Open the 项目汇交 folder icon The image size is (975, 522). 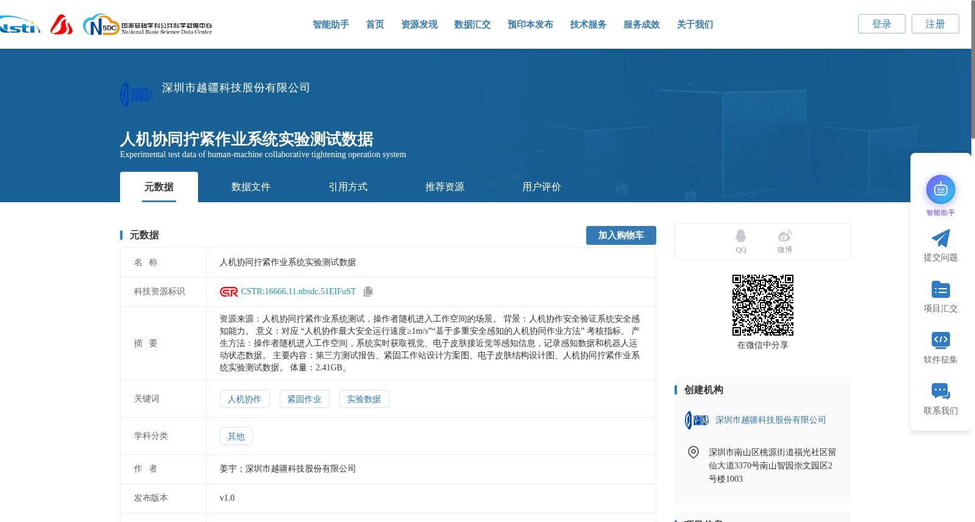coord(940,289)
